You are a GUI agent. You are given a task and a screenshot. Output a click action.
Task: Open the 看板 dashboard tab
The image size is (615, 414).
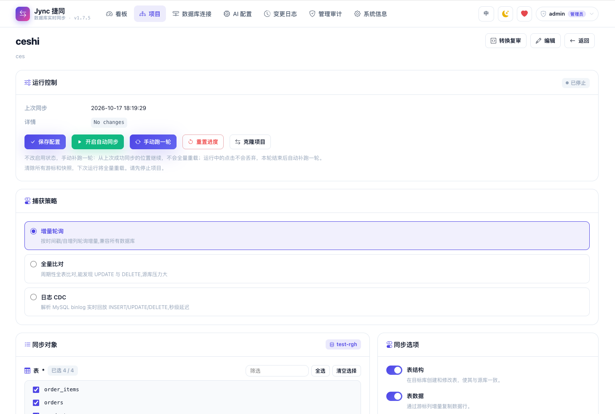pyautogui.click(x=117, y=14)
